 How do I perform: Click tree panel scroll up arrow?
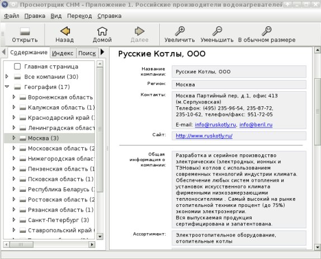(100, 64)
